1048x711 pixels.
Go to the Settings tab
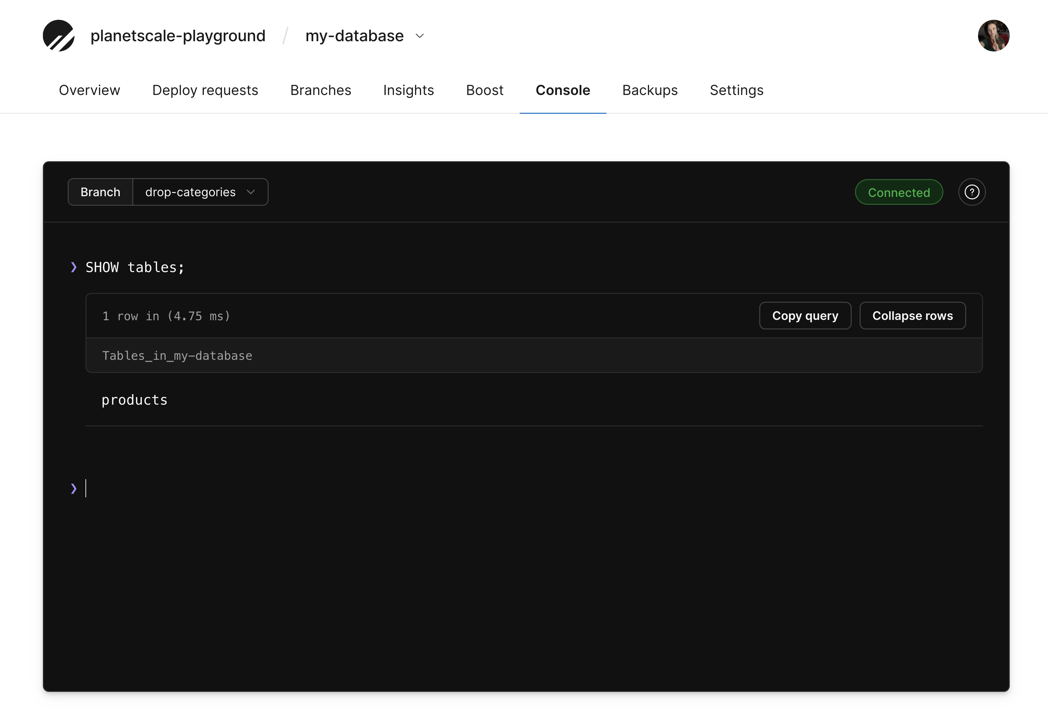click(737, 90)
